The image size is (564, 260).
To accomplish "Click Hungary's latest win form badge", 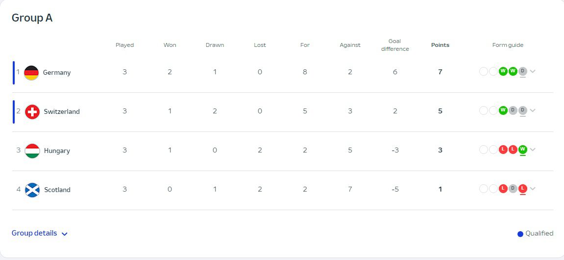I will pyautogui.click(x=523, y=150).
